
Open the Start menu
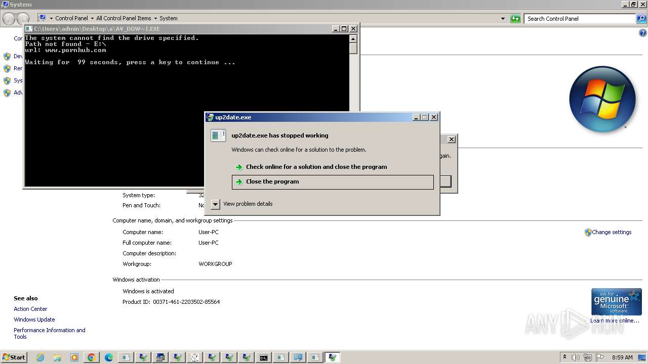14,357
